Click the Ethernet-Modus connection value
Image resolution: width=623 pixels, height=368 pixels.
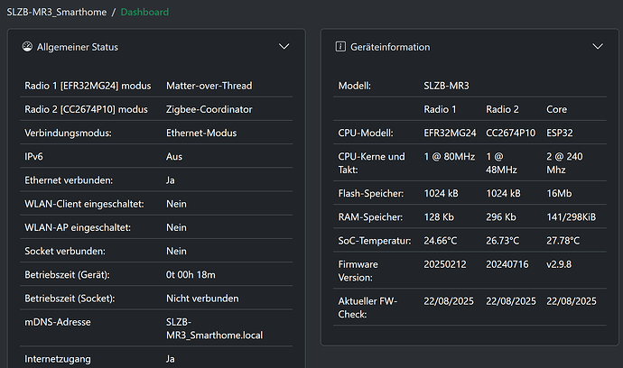(x=200, y=133)
